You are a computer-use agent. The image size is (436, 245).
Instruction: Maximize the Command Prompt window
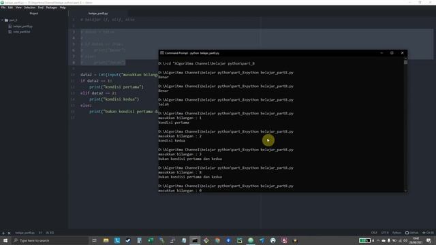(392, 53)
